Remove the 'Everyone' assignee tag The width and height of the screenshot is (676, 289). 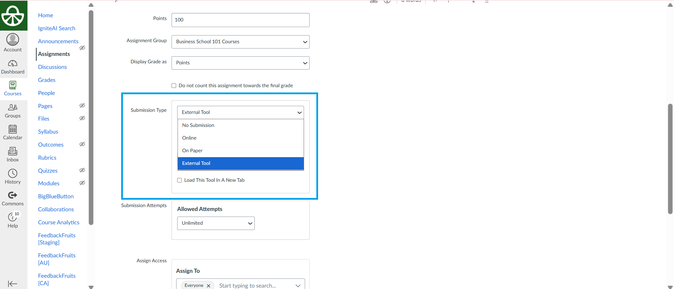click(x=209, y=285)
